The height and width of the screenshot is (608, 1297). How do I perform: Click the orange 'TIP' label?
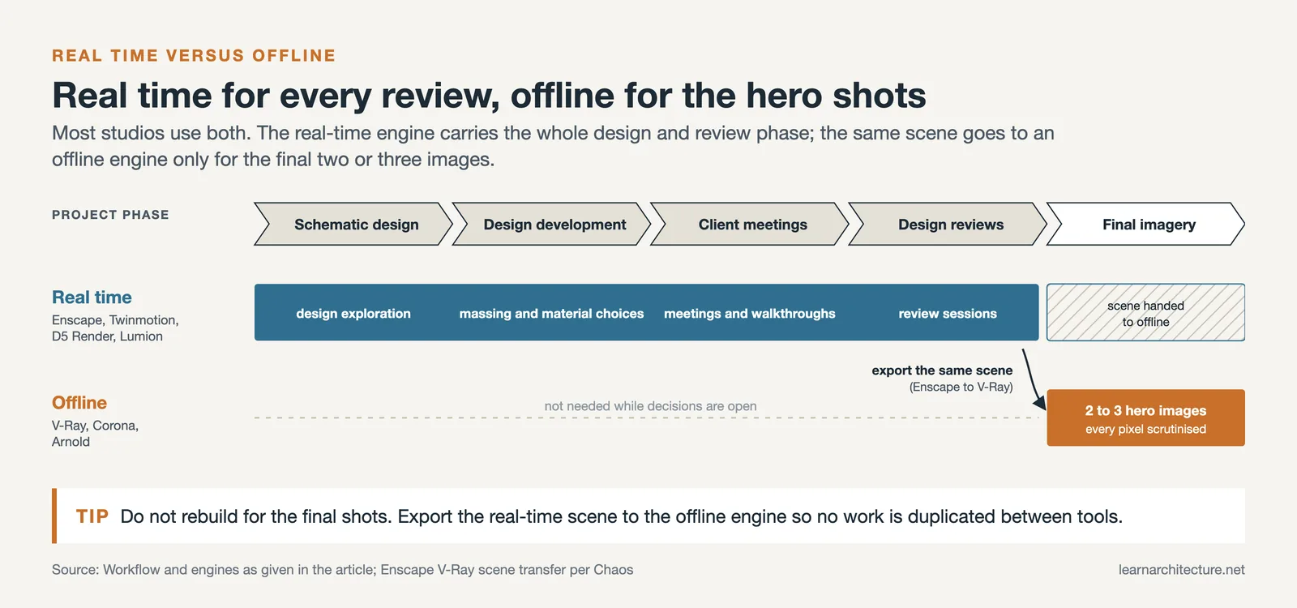(x=92, y=516)
